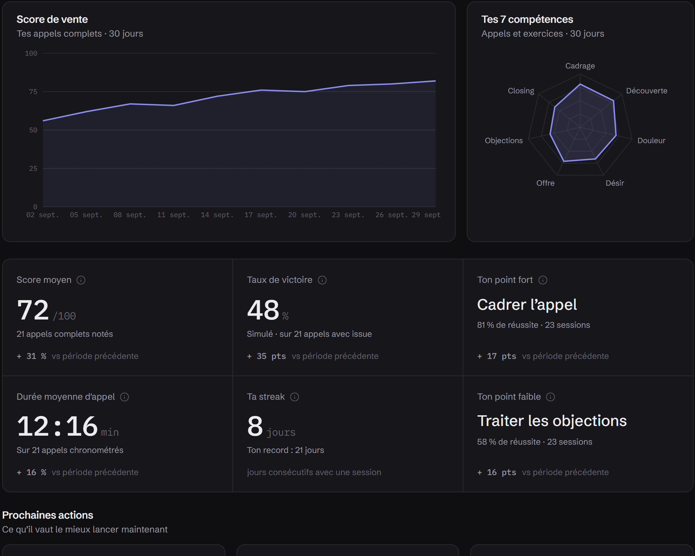
Task: Click the '+ 35 pts' delta text
Action: pos(266,356)
